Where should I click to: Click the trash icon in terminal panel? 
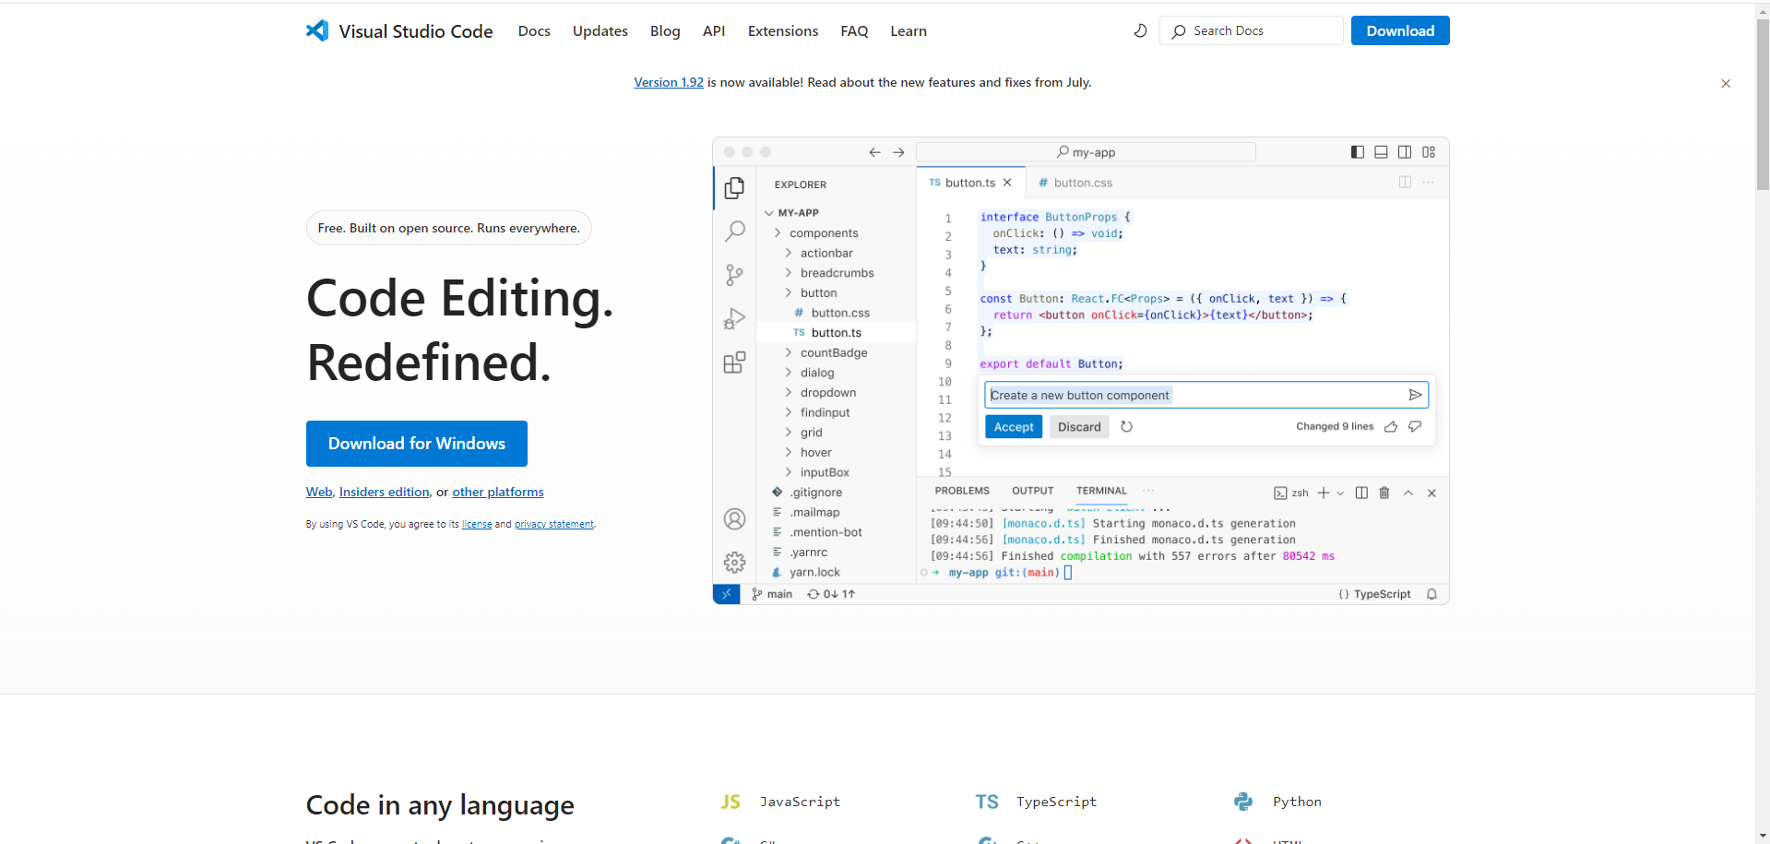click(1384, 493)
